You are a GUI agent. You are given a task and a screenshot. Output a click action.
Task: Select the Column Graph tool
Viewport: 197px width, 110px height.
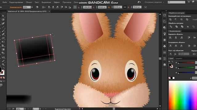click(3, 57)
